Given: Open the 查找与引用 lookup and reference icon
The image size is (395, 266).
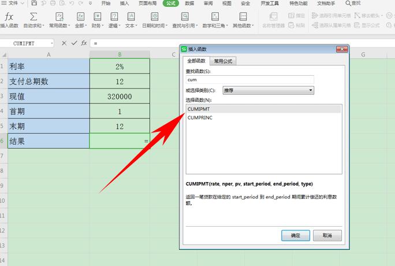Looking at the screenshot, I should tap(185, 17).
